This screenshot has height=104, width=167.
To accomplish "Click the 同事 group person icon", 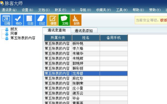I will tap(7, 34).
